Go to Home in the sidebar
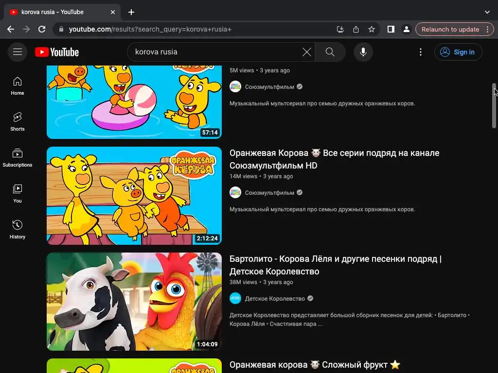498x373 pixels. 18,86
